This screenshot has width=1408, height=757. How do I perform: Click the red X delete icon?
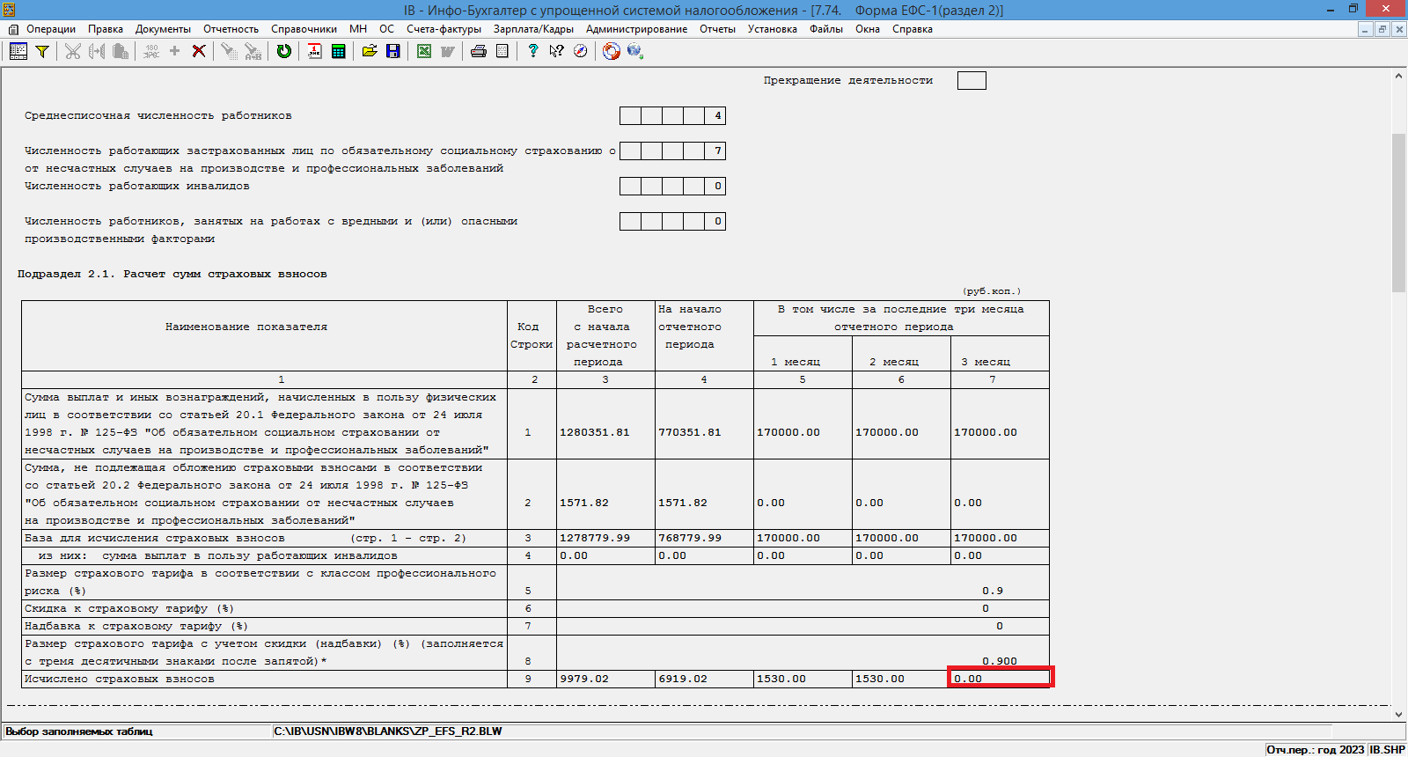click(x=199, y=51)
